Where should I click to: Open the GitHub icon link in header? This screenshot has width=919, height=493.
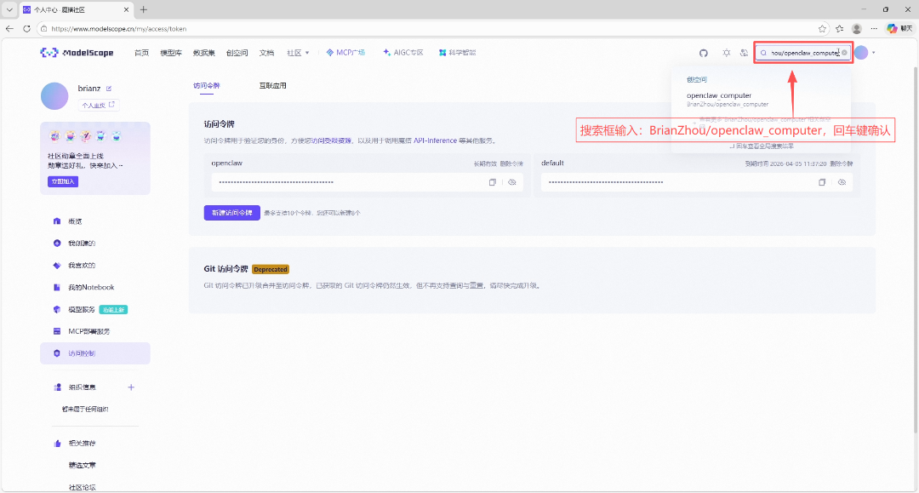(704, 53)
